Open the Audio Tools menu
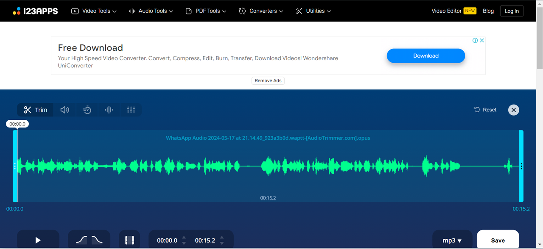The width and height of the screenshot is (543, 249). pos(151,11)
